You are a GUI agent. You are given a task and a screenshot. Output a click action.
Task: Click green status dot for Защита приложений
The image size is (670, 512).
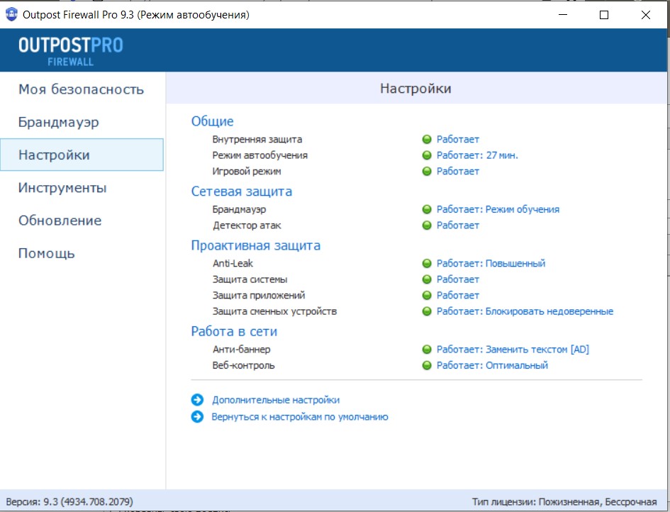[x=426, y=295]
